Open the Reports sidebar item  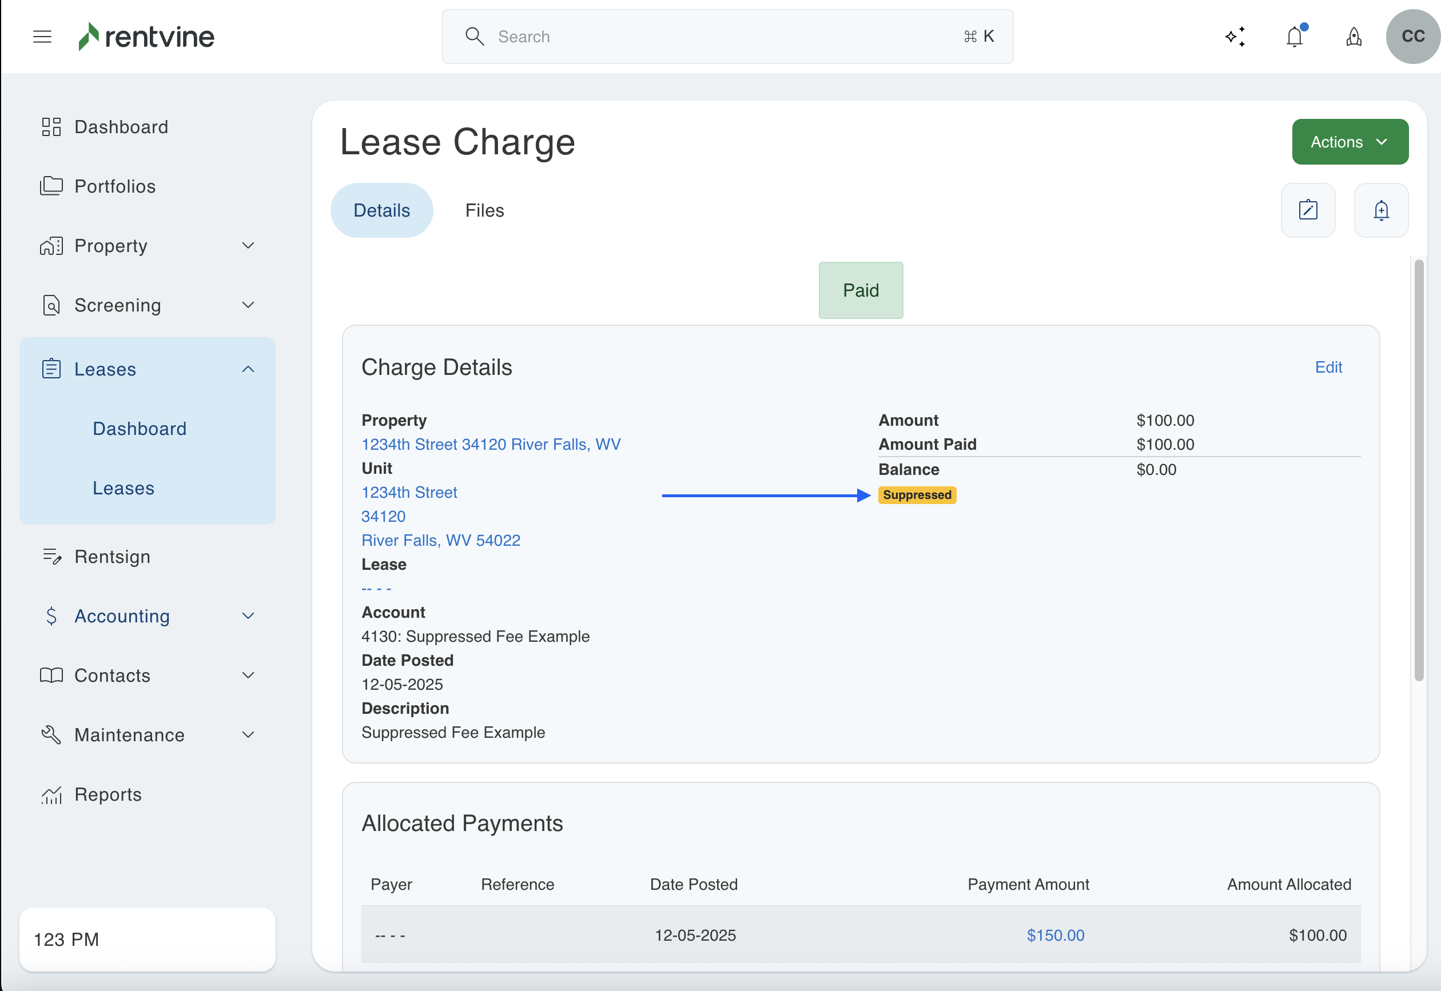[x=108, y=795]
